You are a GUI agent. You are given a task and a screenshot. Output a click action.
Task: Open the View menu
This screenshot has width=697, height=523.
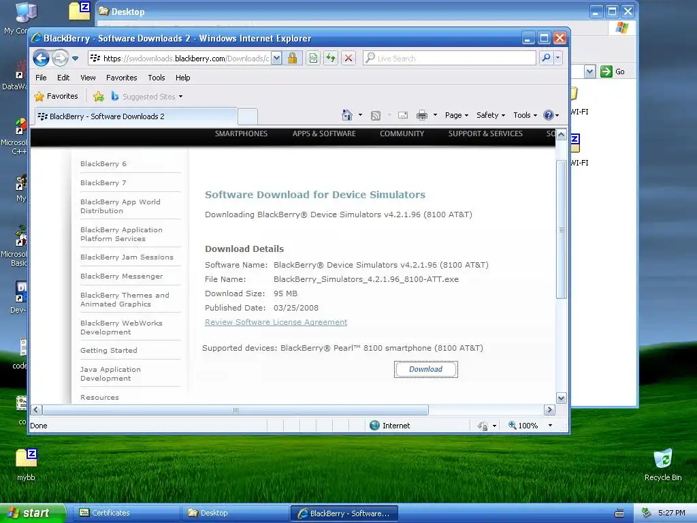click(88, 78)
